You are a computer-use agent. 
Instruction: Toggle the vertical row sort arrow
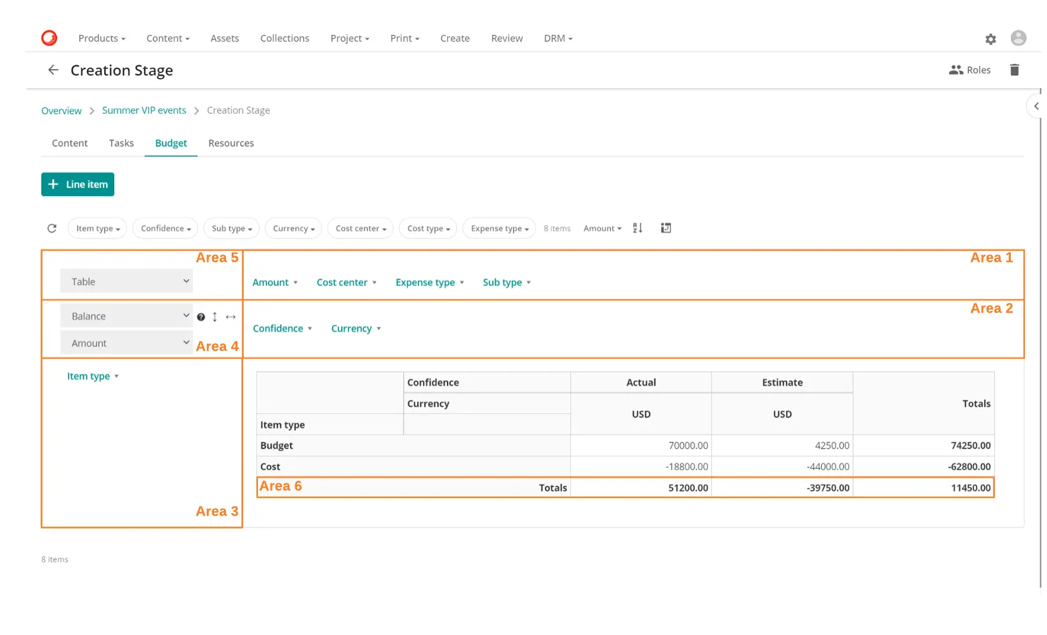click(215, 317)
